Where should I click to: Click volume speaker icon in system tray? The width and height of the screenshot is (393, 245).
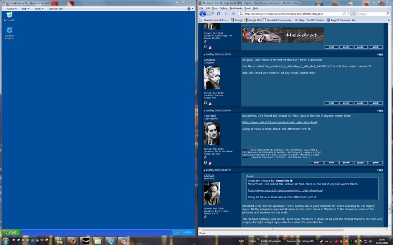tap(370, 241)
